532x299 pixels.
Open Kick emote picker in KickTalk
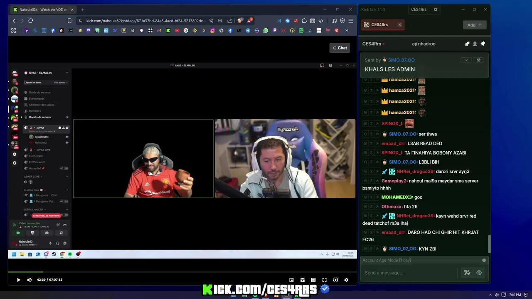coord(479,273)
